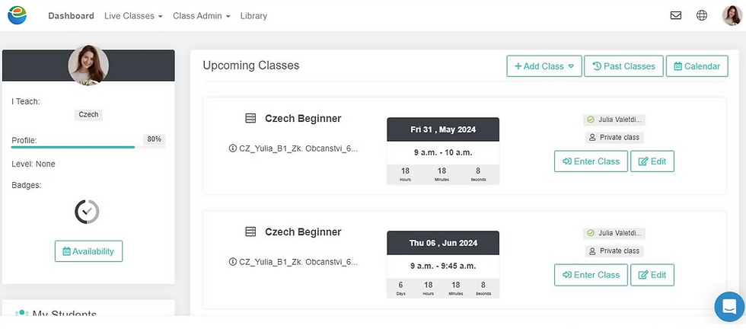Expand the Class Admin menu
The height and width of the screenshot is (332, 746).
click(201, 16)
